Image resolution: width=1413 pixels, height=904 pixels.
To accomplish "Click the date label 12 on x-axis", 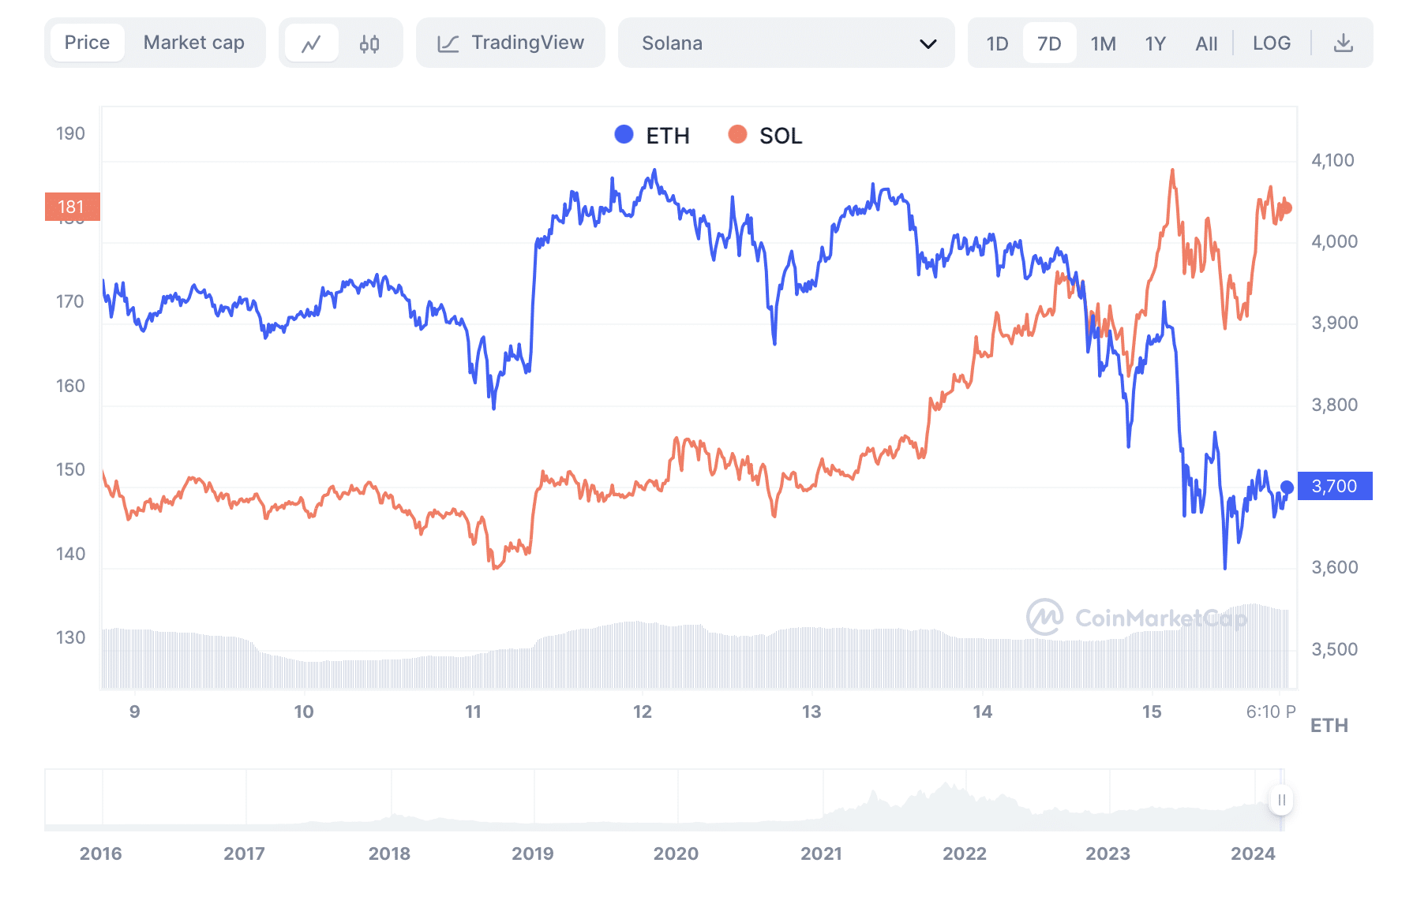I will [643, 712].
